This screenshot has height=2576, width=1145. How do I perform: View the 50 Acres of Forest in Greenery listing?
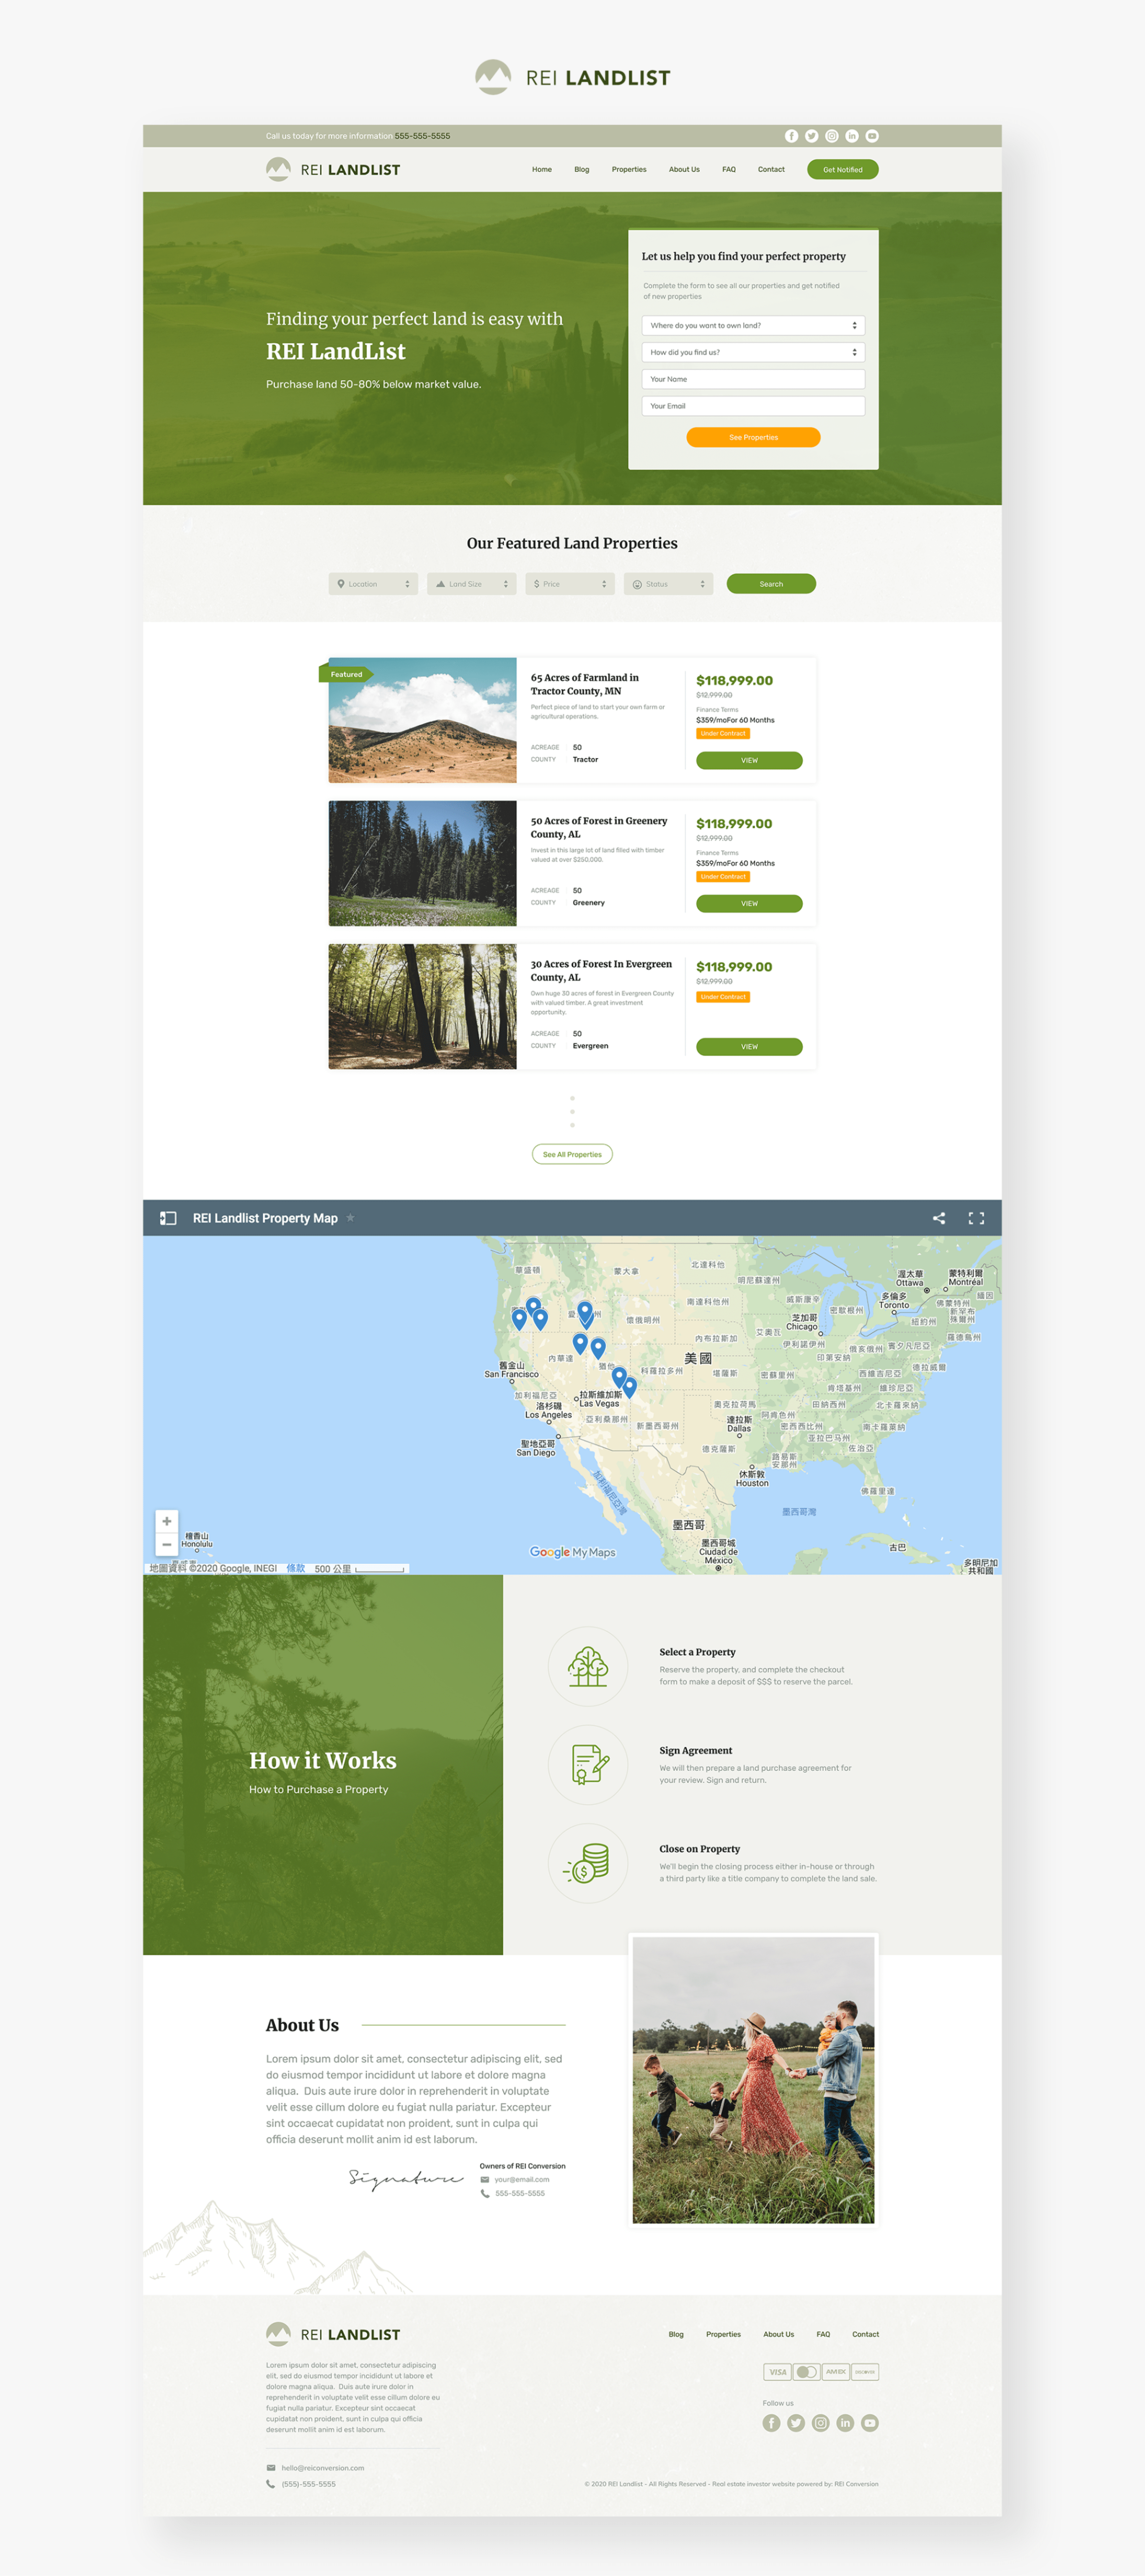[749, 904]
